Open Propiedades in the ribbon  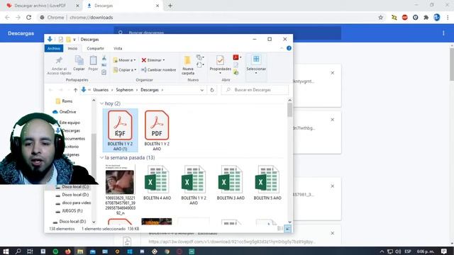pyautogui.click(x=220, y=64)
